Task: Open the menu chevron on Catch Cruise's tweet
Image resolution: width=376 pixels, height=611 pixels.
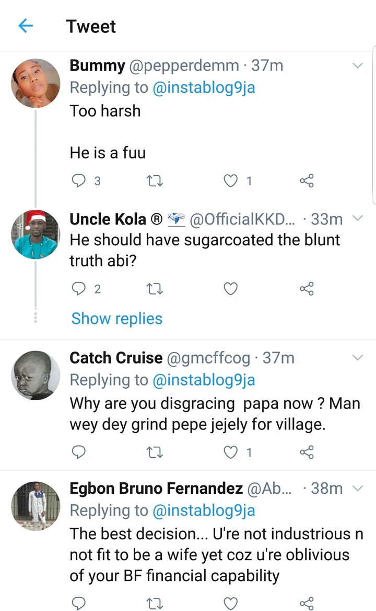Action: coord(358,358)
